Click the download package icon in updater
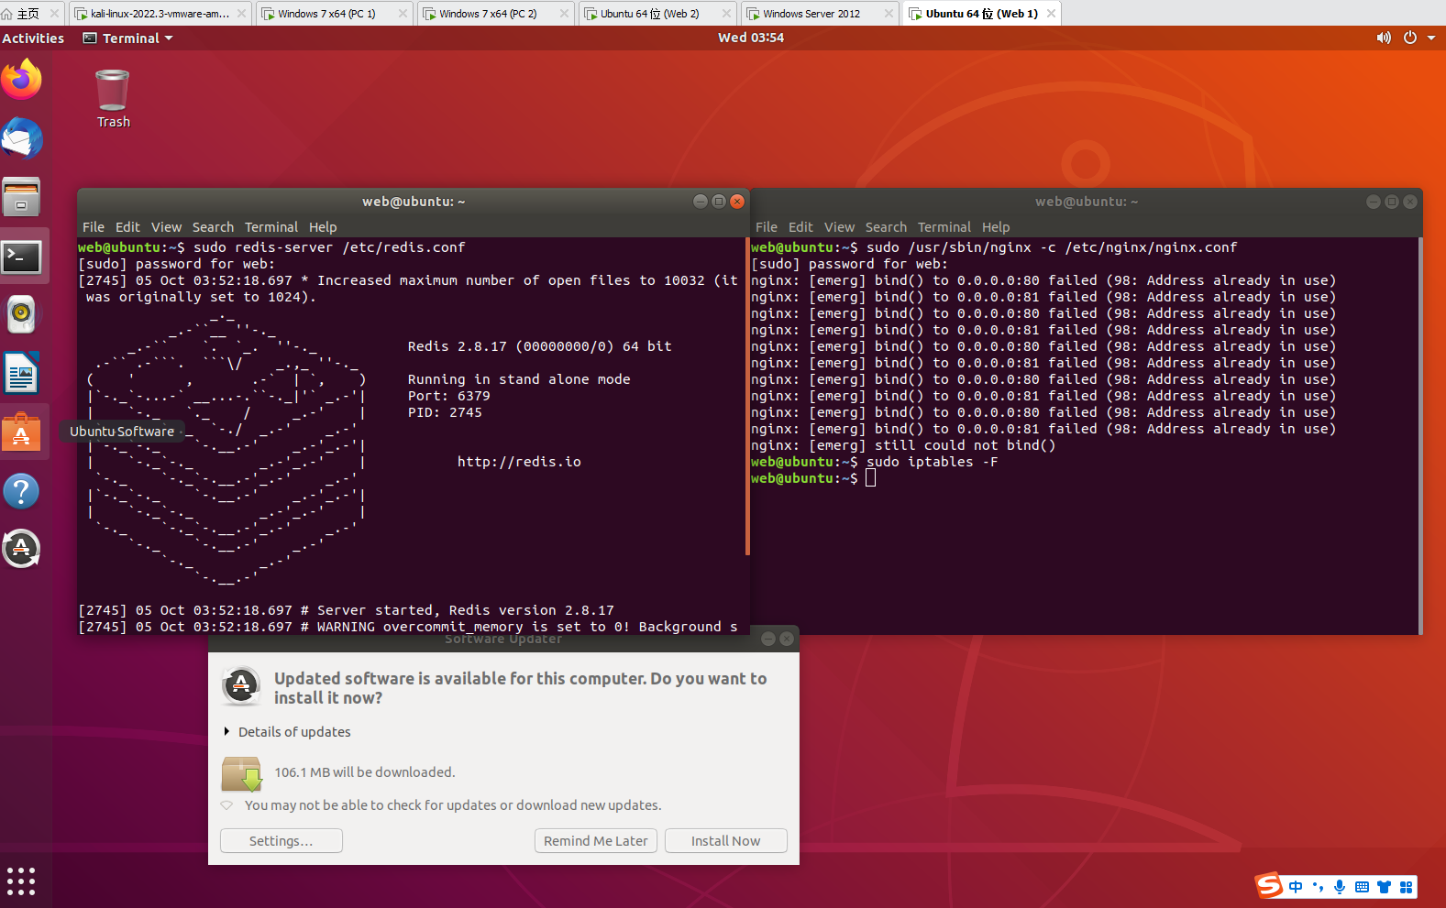The image size is (1446, 908). click(x=241, y=774)
